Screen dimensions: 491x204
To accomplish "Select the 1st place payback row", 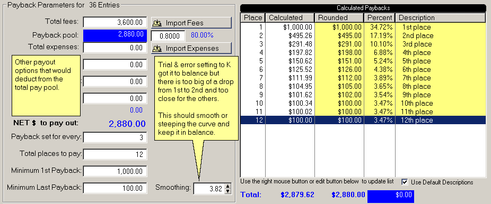I will pyautogui.click(x=363, y=27).
